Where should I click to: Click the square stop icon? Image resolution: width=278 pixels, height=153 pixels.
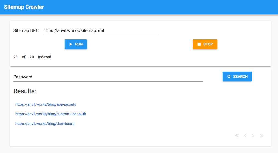point(199,44)
